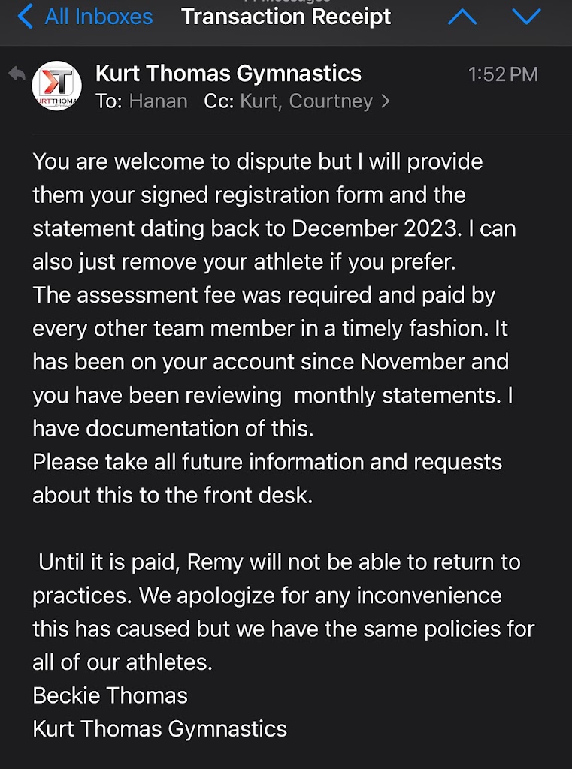This screenshot has height=769, width=572.
Task: Go to next message with down arrow
Action: tap(526, 17)
